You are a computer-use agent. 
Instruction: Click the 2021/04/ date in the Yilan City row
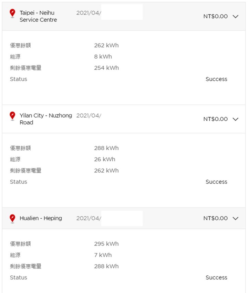[89, 115]
